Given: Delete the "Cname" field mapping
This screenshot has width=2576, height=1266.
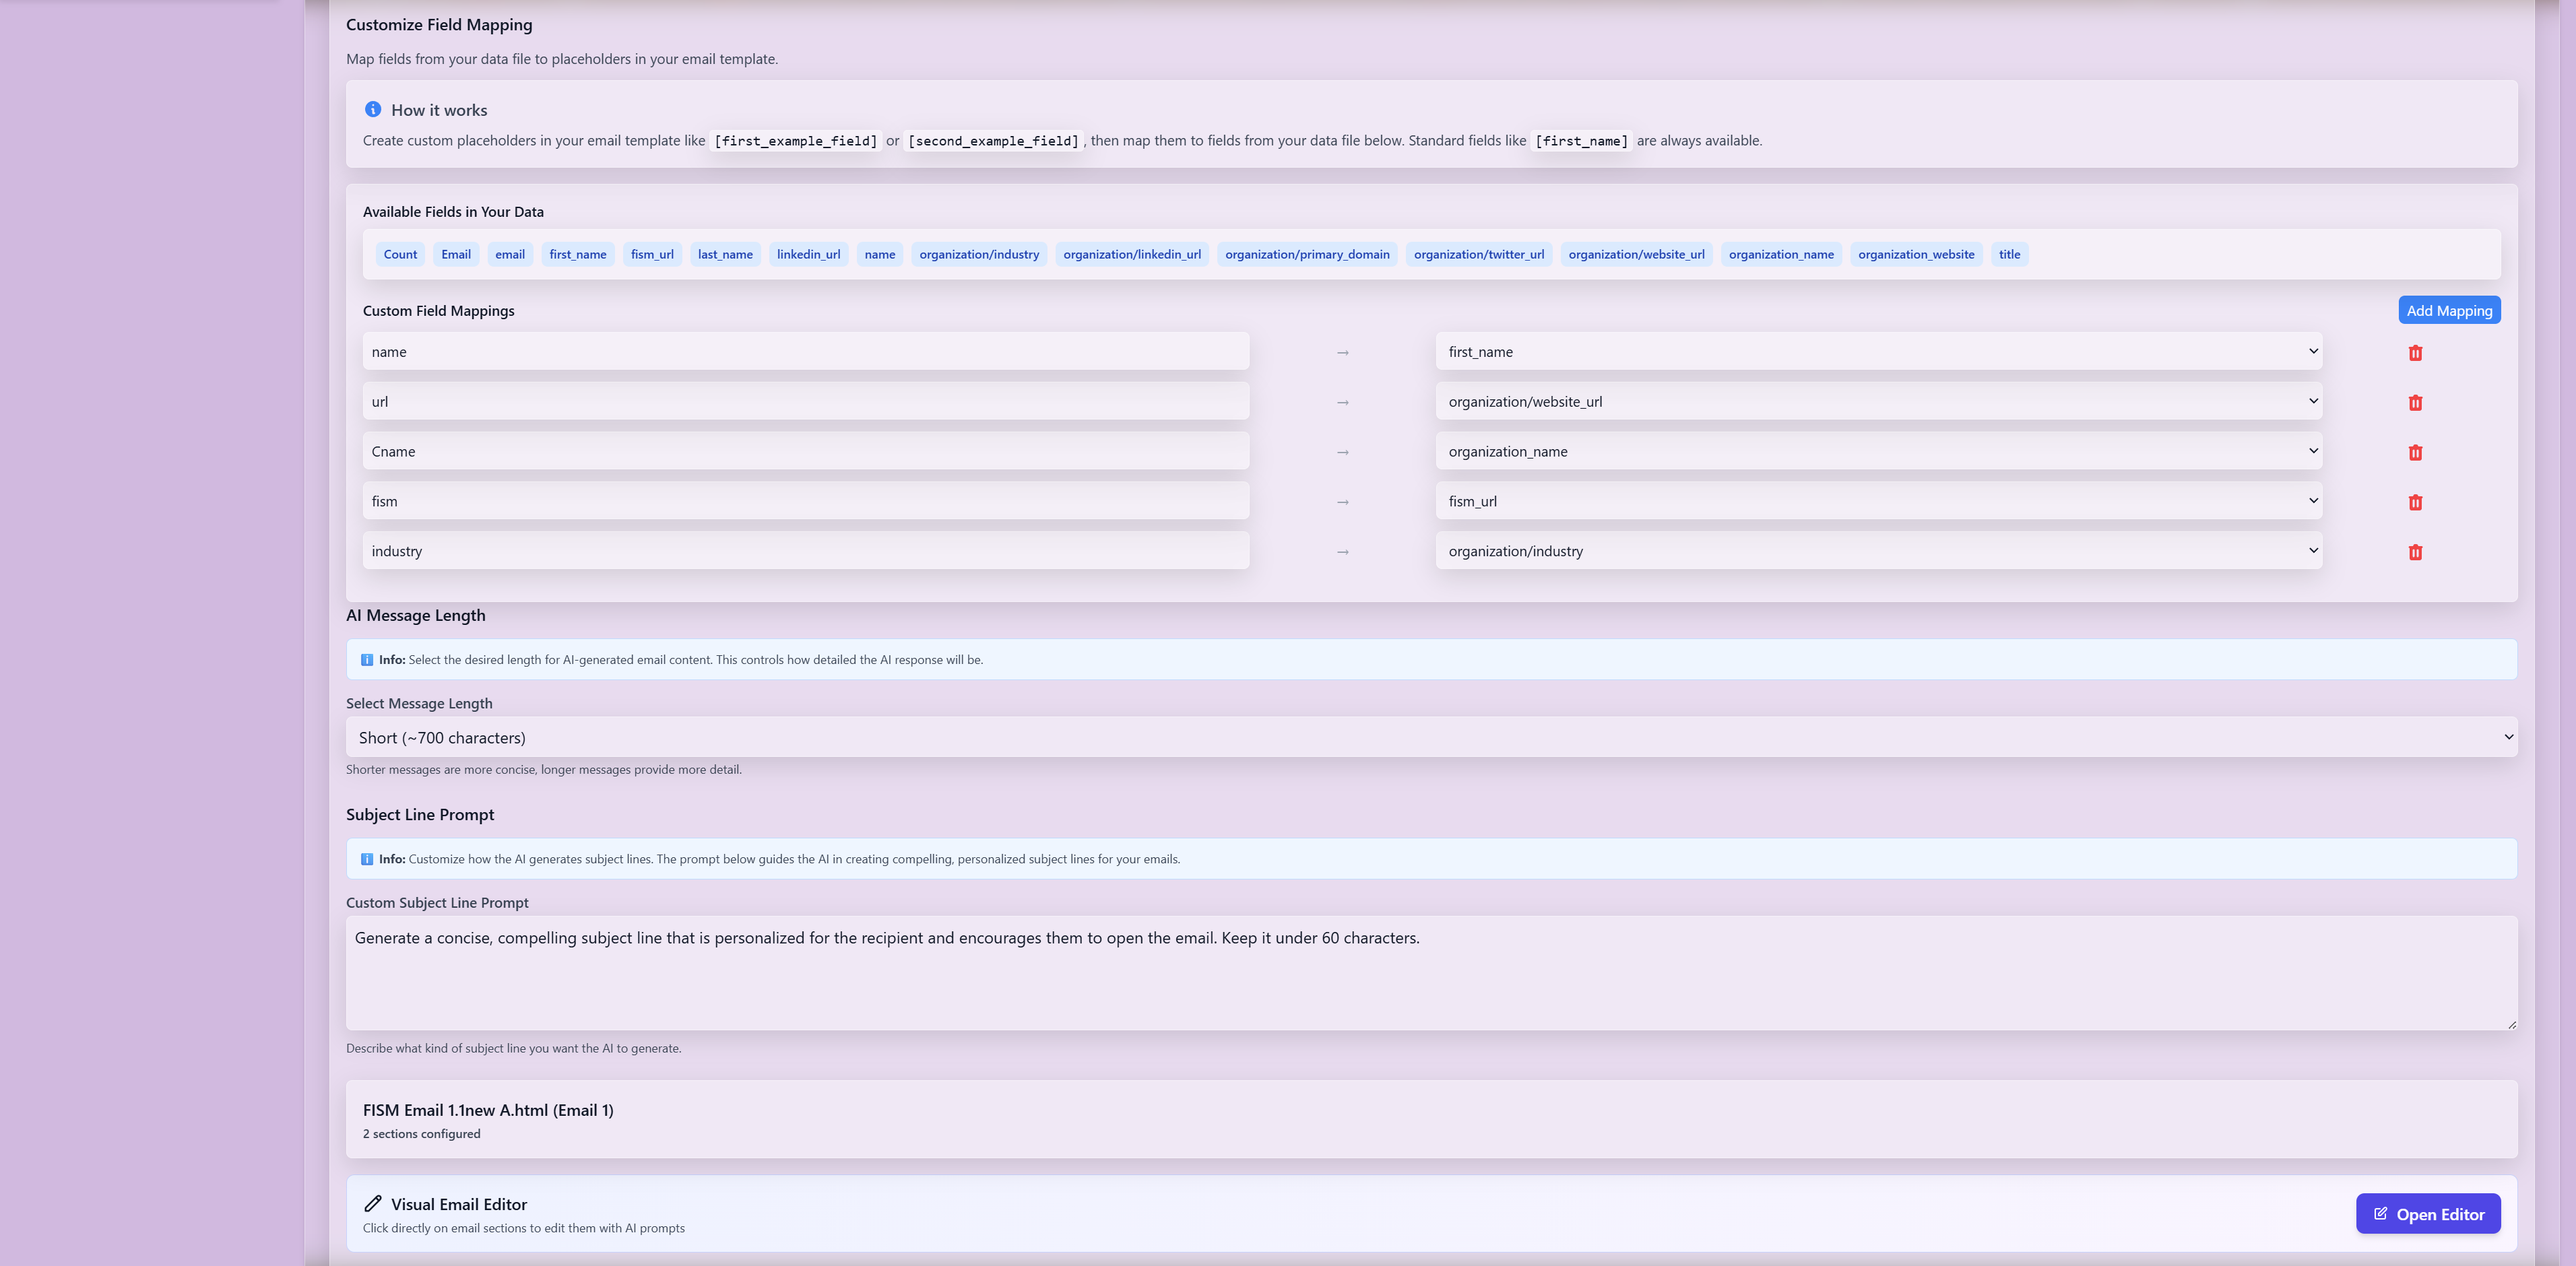Looking at the screenshot, I should [2416, 452].
